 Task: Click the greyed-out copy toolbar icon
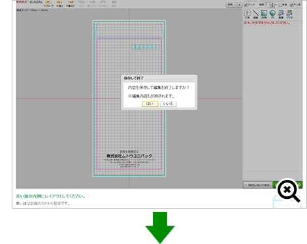point(82,4)
